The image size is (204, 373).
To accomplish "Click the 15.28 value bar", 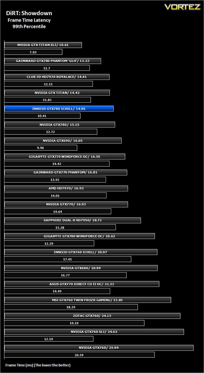I will [x=60, y=227].
